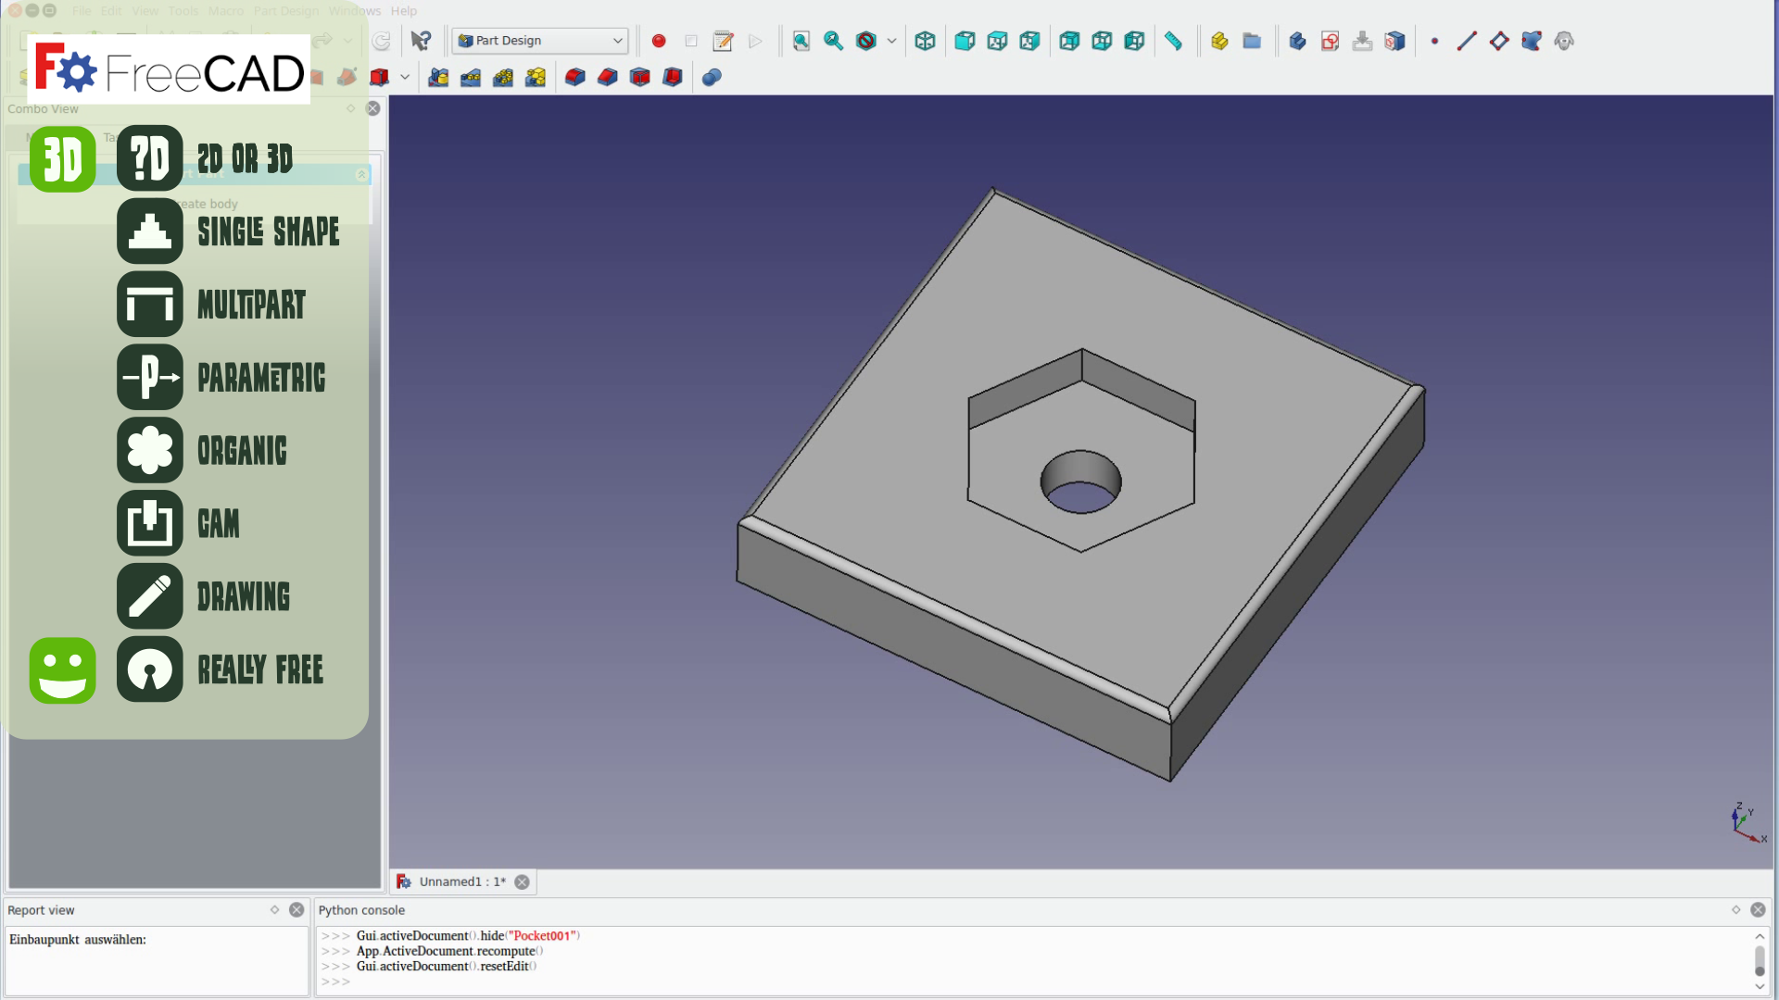
Task: Open the Help menu
Action: point(404,11)
